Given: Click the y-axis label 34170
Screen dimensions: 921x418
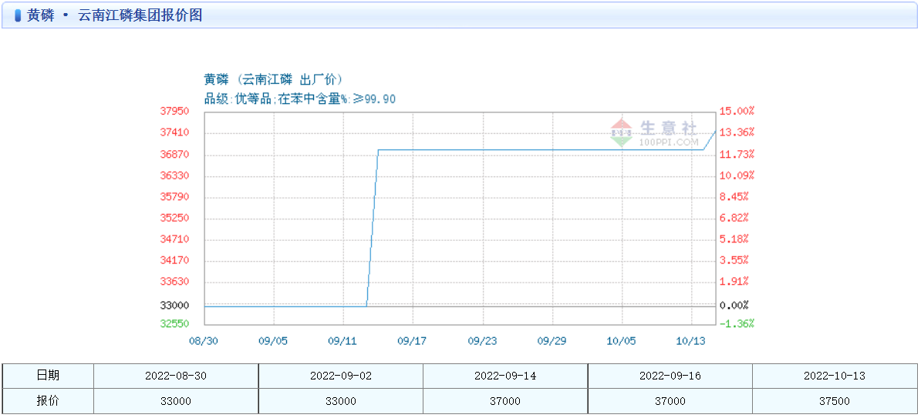Looking at the screenshot, I should [175, 259].
